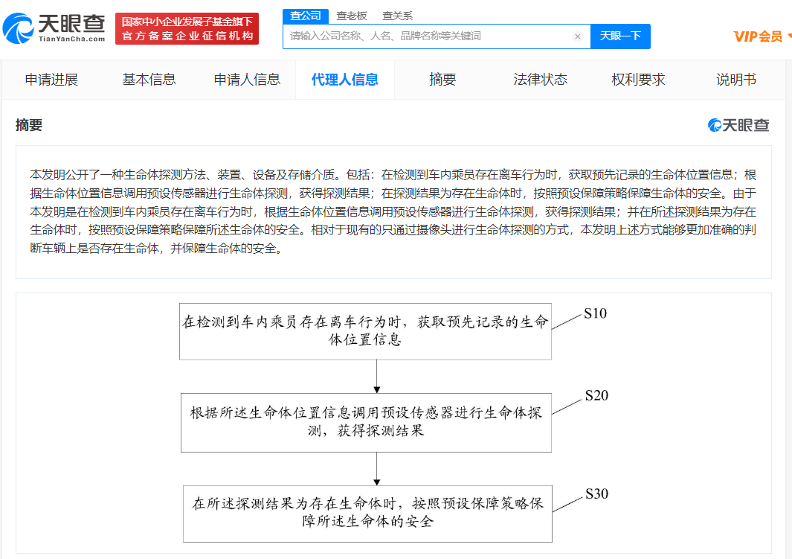Open the VIP会员 link
Viewport: 792px width, 559px height.
tap(758, 36)
